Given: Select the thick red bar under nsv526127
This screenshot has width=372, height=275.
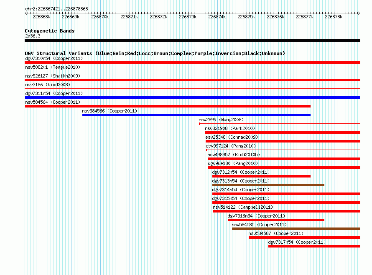Looking at the screenshot, I should [192, 80].
